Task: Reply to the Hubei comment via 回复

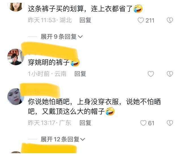Action: tap(85, 20)
